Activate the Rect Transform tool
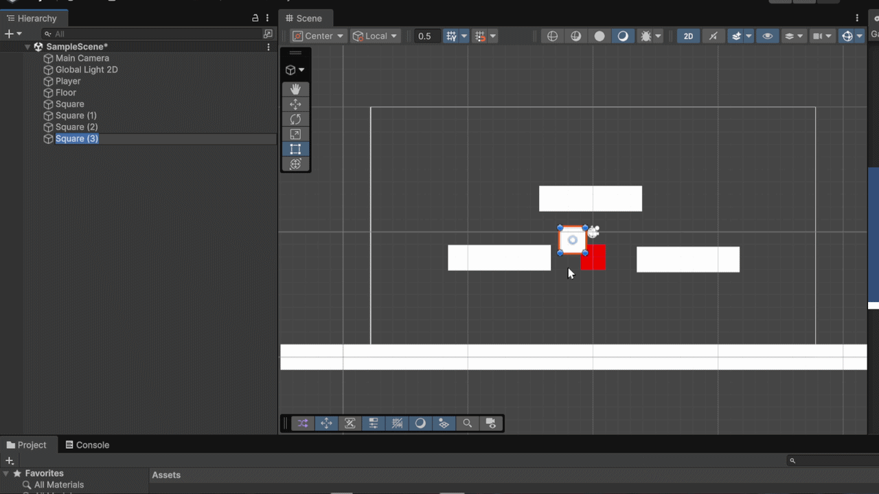This screenshot has height=494, width=879. pyautogui.click(x=295, y=149)
